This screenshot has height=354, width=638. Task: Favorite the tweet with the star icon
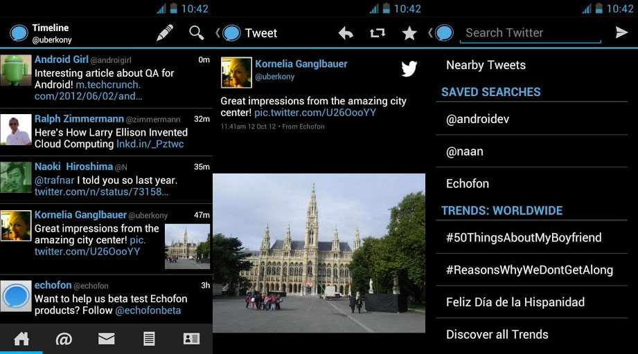point(409,32)
